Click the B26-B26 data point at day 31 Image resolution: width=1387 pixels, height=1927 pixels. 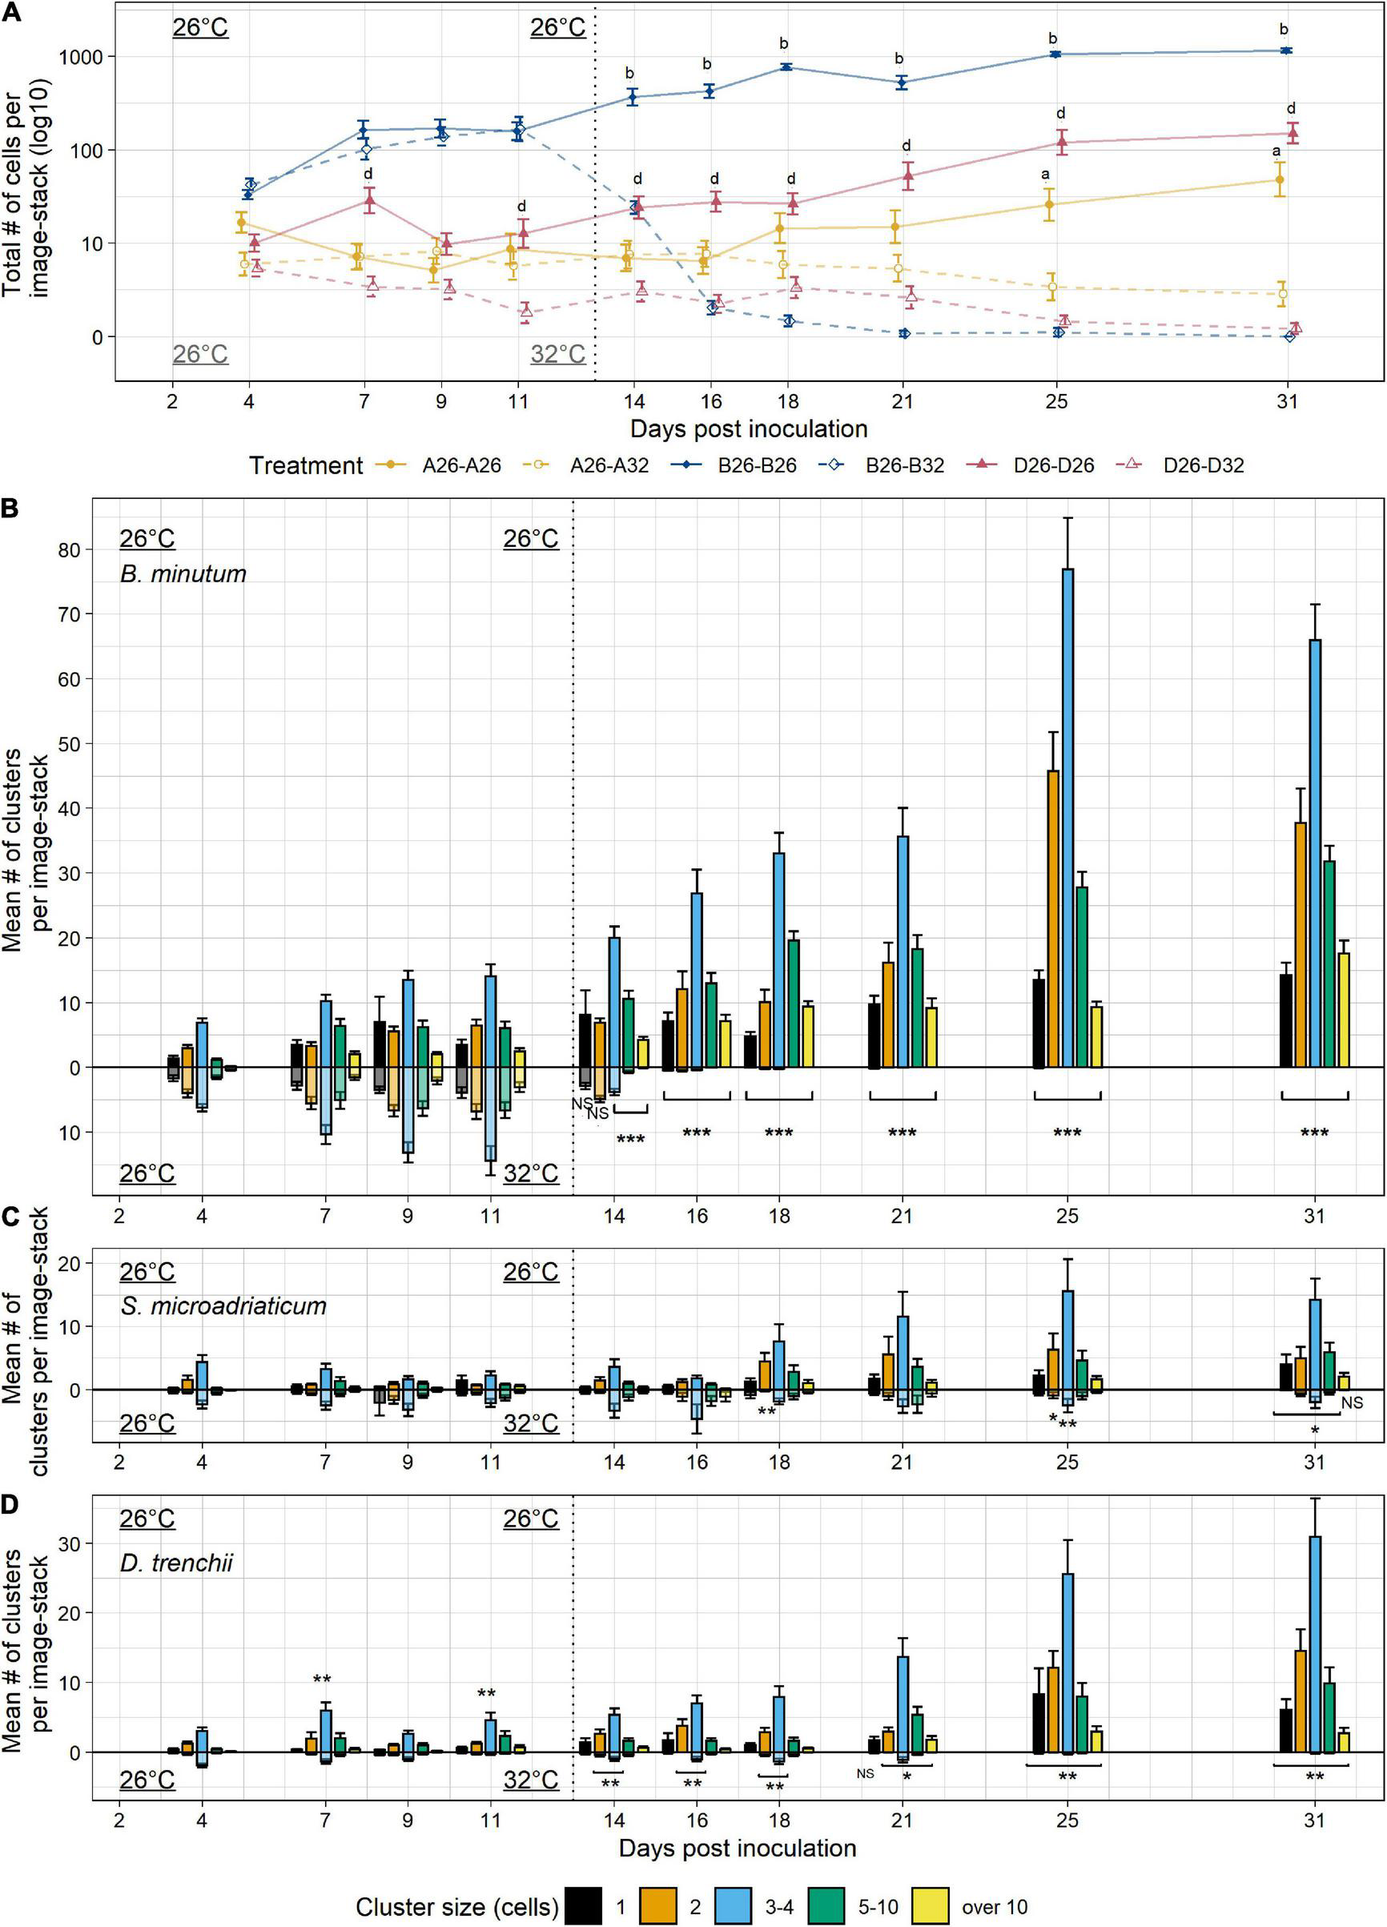pyautogui.click(x=1286, y=51)
